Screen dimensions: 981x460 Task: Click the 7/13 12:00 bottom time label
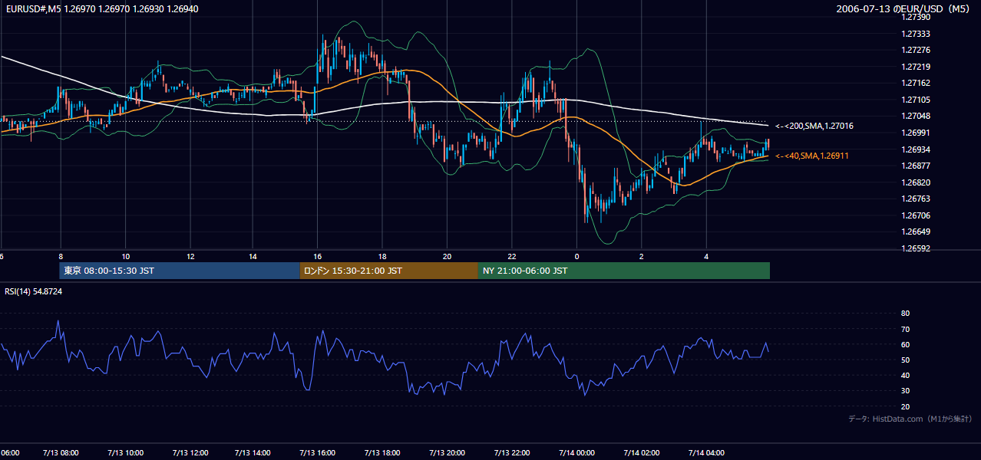click(190, 453)
